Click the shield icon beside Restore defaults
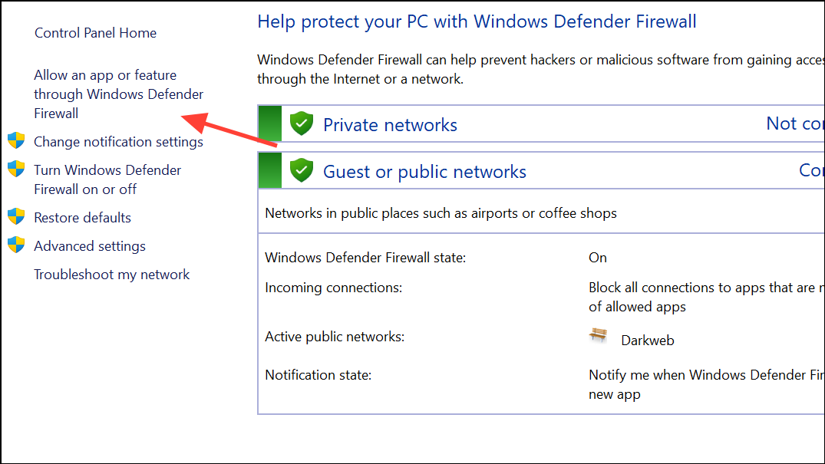The height and width of the screenshot is (464, 825). (16, 217)
